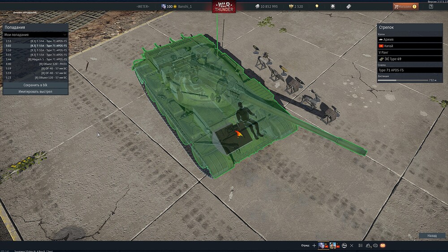Select hit at 3:10 T-55A Type 71 APDS-FS
Image resolution: width=448 pixels, height=252 pixels.
coord(35,50)
